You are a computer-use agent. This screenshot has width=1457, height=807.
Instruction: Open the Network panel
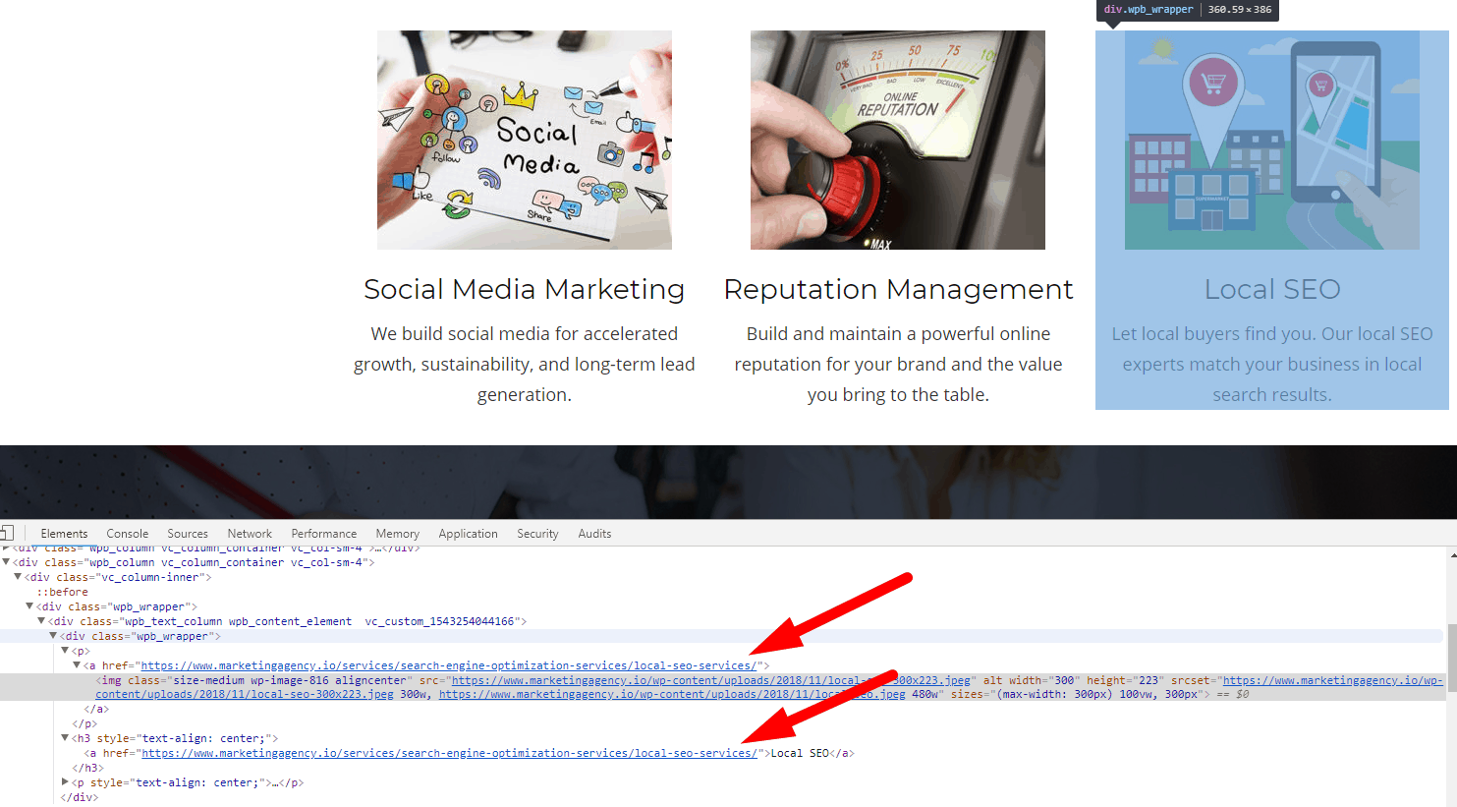(249, 533)
